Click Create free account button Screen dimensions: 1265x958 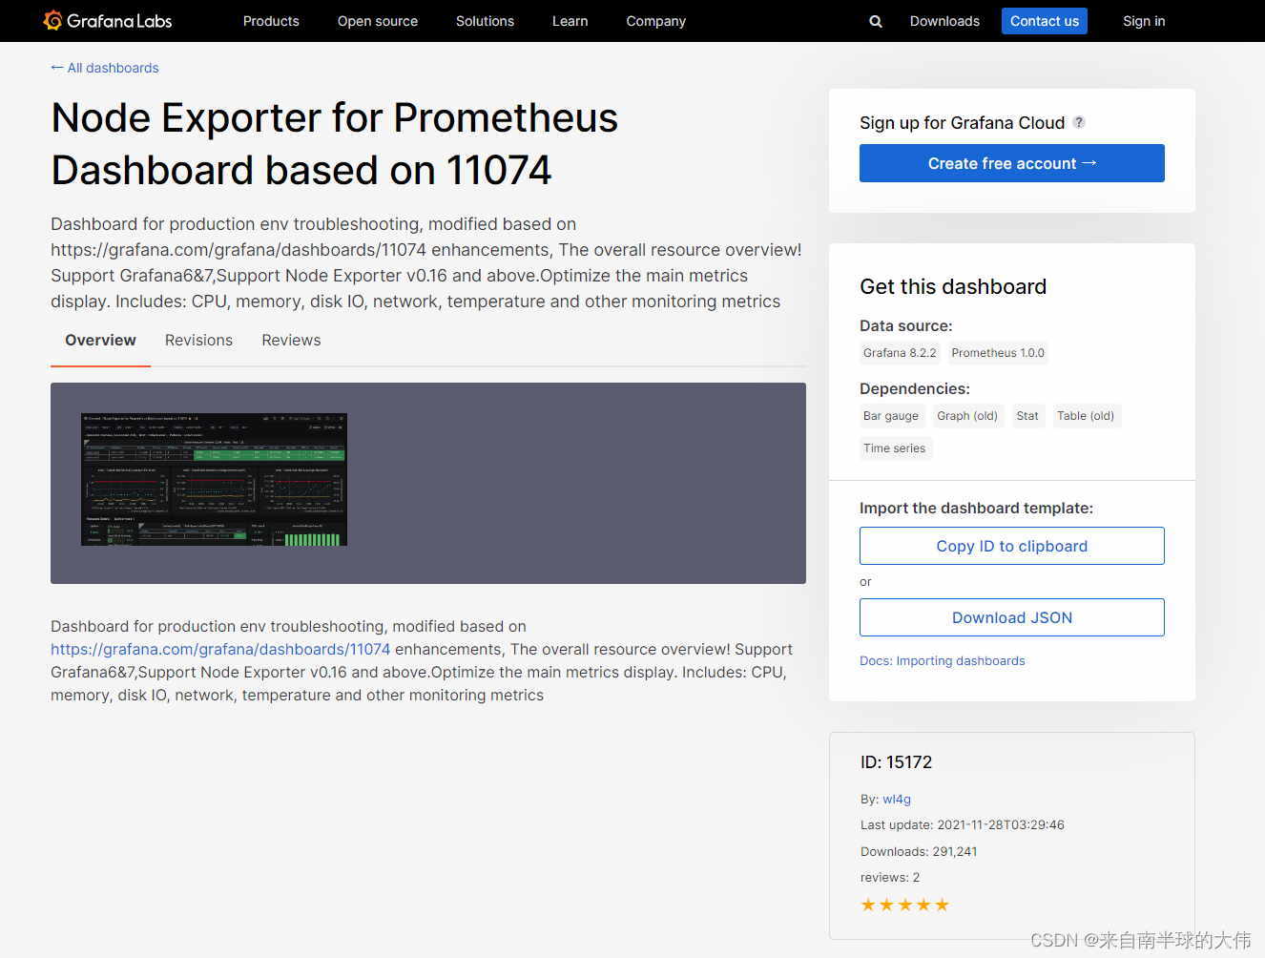pyautogui.click(x=1012, y=163)
